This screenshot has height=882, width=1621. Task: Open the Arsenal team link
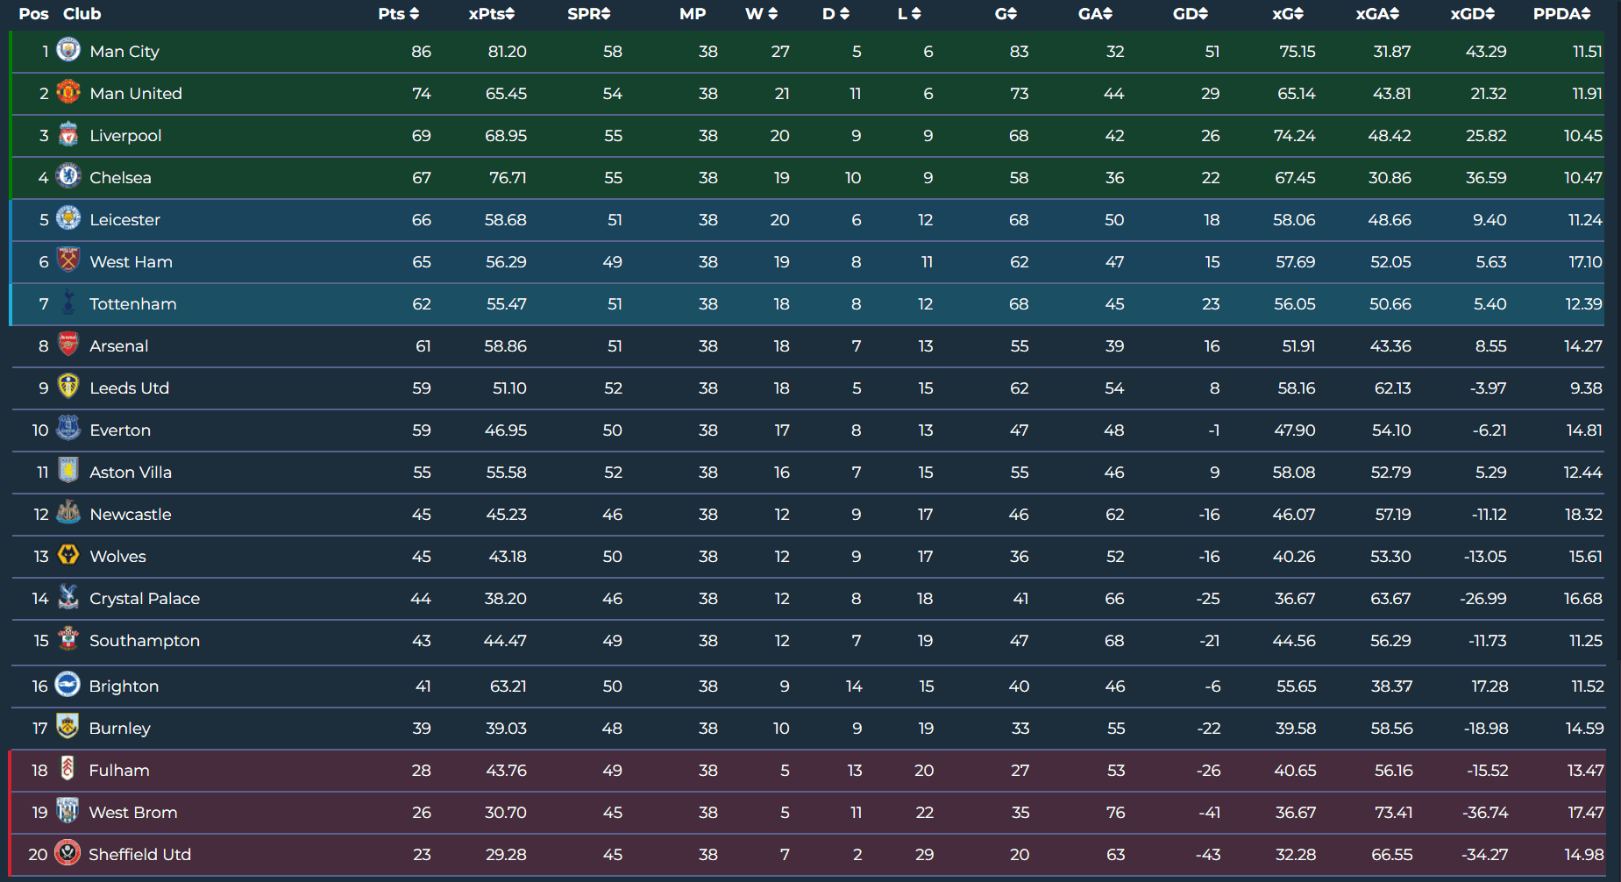pos(118,346)
